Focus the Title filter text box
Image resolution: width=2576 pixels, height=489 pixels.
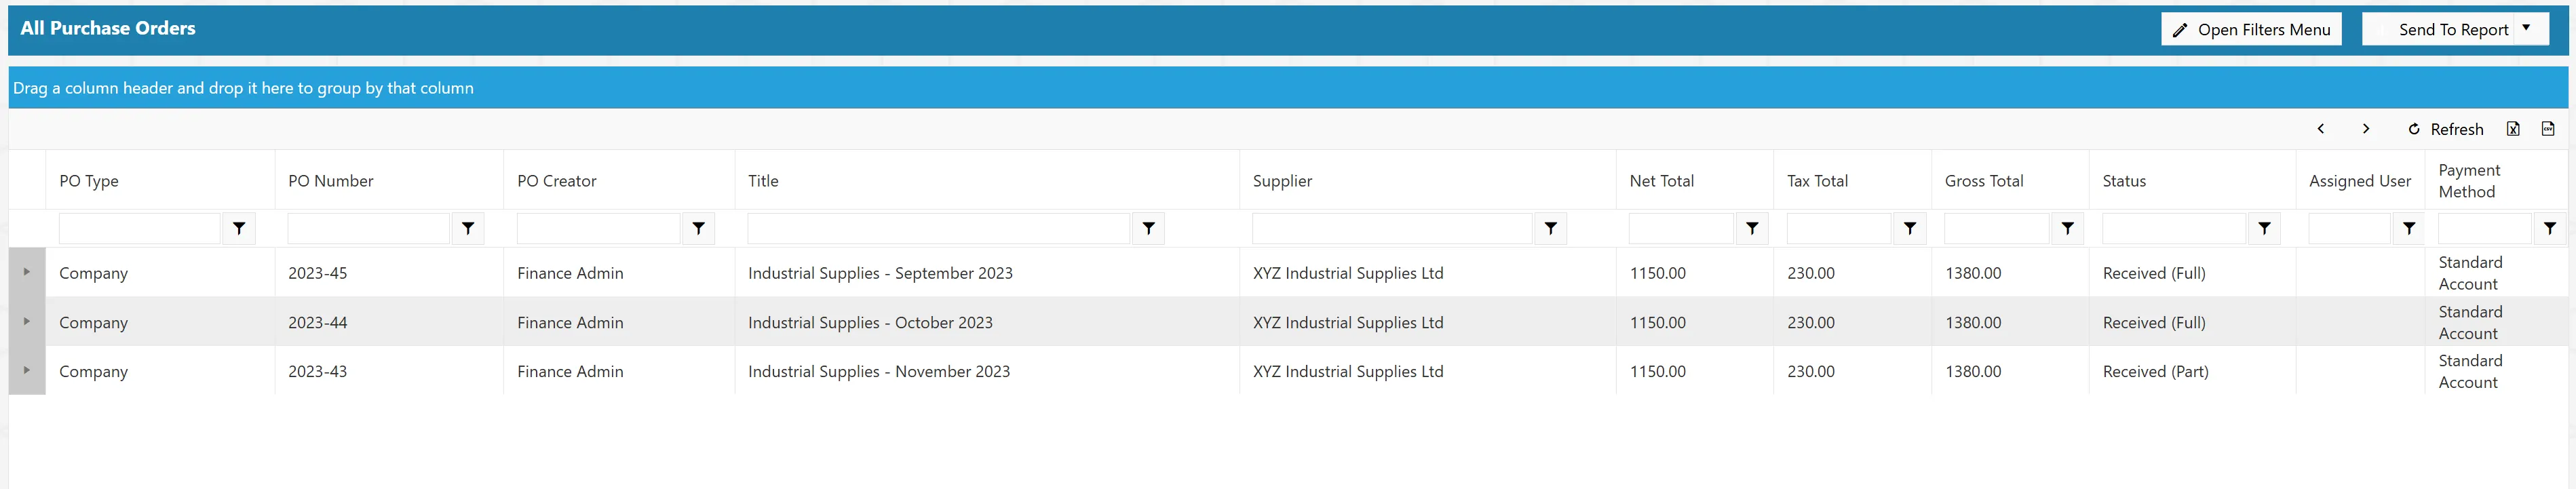point(938,229)
